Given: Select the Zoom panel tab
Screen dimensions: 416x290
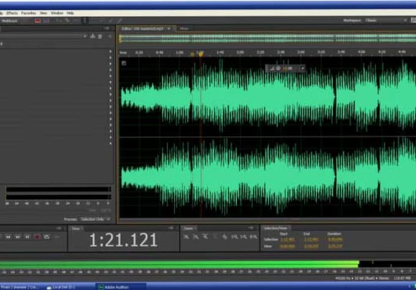Looking at the screenshot, I should [188, 229].
